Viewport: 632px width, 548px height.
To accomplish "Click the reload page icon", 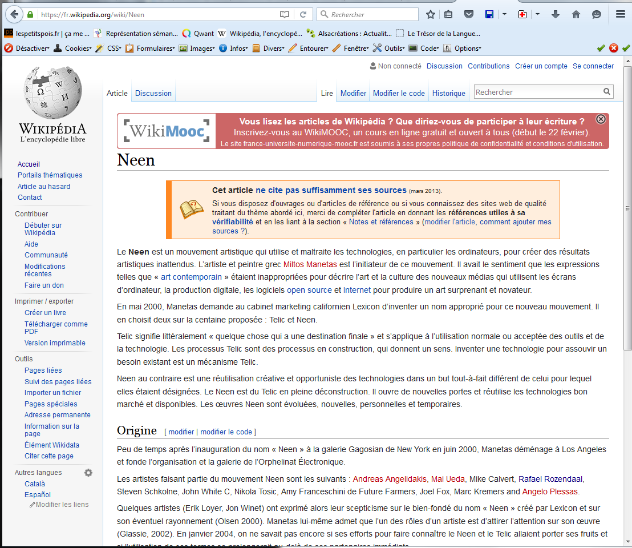I will tap(303, 14).
